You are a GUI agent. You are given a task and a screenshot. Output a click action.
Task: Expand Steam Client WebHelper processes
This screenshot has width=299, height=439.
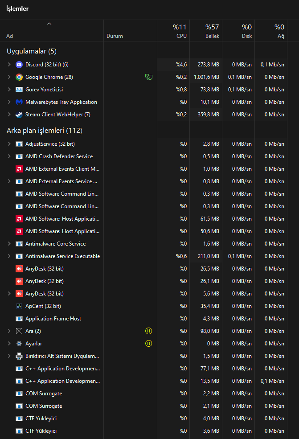(x=9, y=115)
